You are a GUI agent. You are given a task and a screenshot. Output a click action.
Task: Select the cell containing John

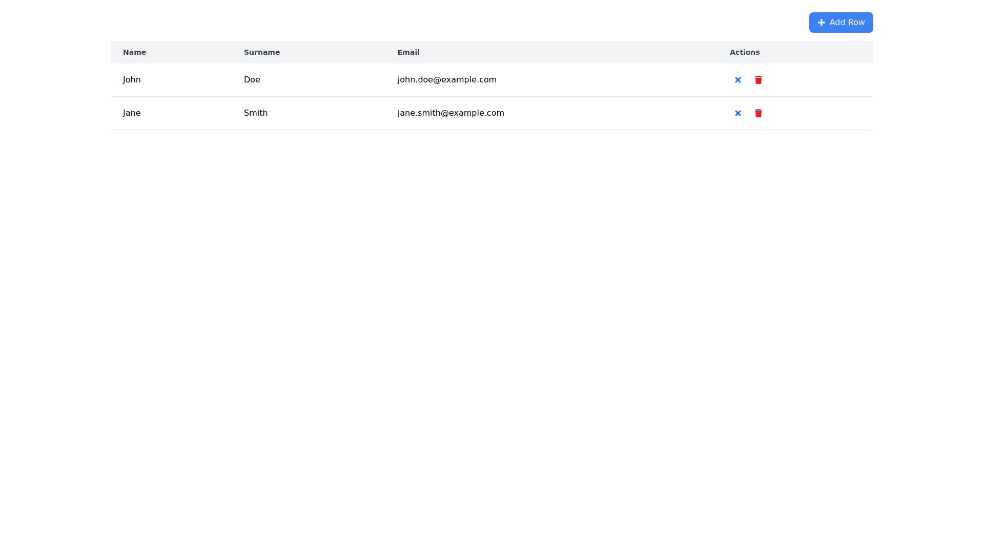[132, 79]
